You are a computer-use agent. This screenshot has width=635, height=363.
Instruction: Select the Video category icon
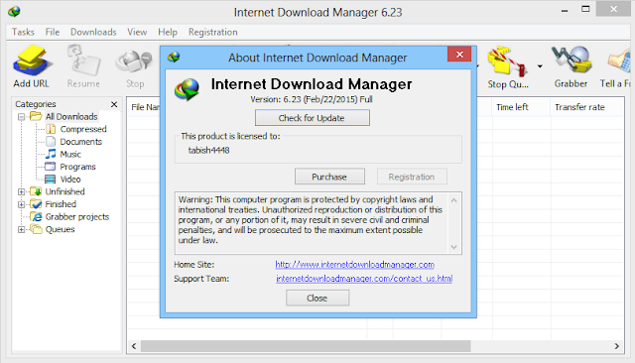(x=51, y=179)
